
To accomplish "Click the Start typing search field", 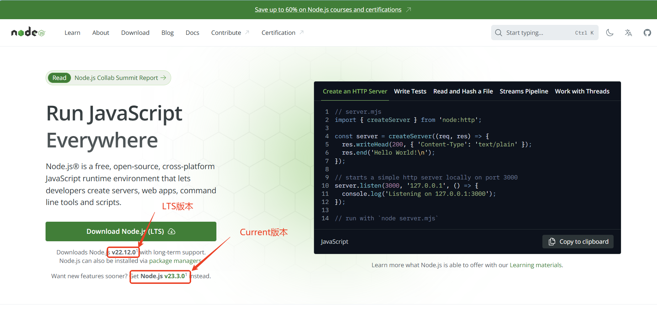I will point(537,33).
